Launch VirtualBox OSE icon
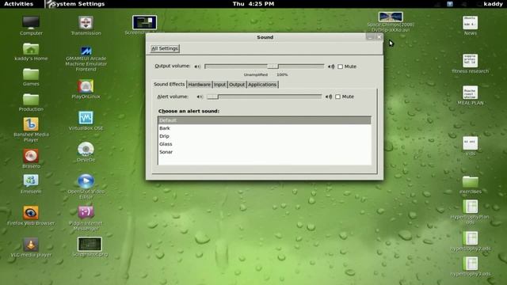507x285 pixels. (86, 118)
